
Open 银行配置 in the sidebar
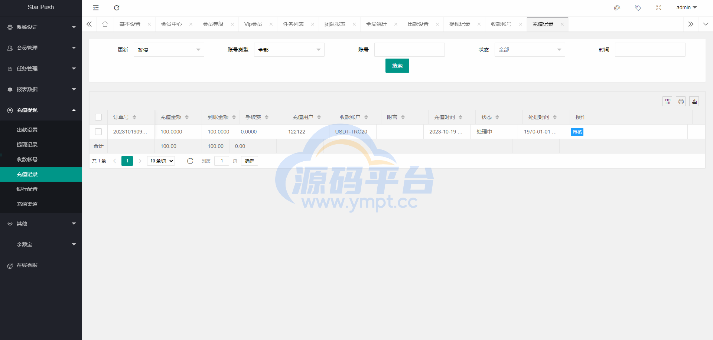(x=41, y=189)
